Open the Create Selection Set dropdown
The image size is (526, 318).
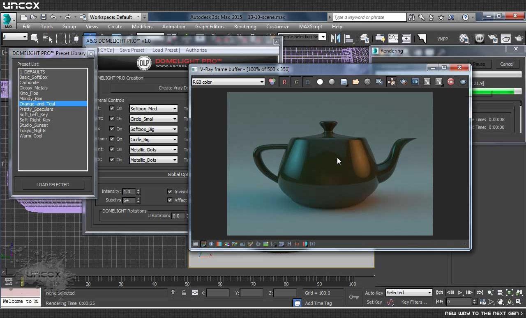[x=302, y=37]
